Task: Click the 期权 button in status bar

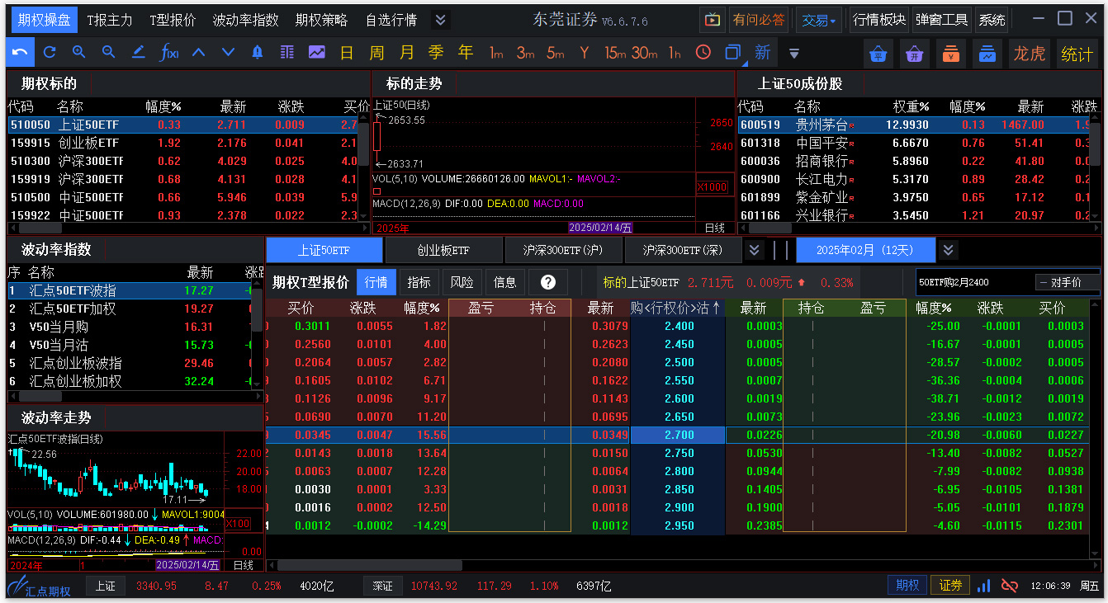Action: pyautogui.click(x=907, y=586)
